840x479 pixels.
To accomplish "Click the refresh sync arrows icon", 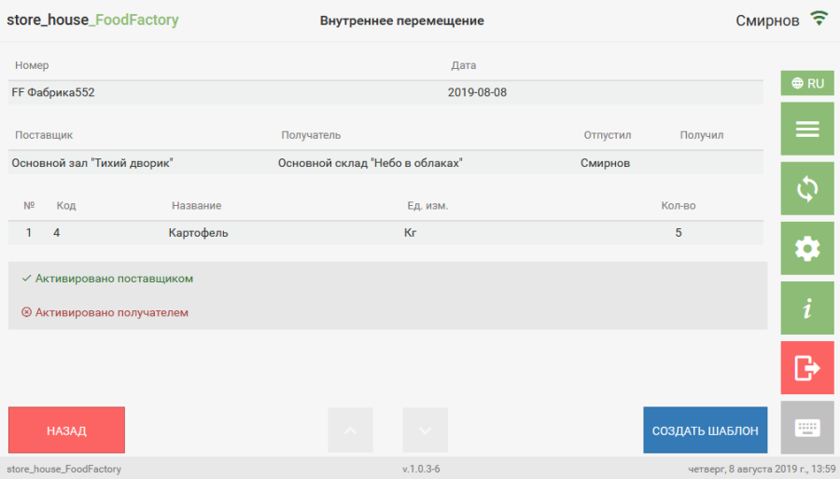I will [806, 188].
